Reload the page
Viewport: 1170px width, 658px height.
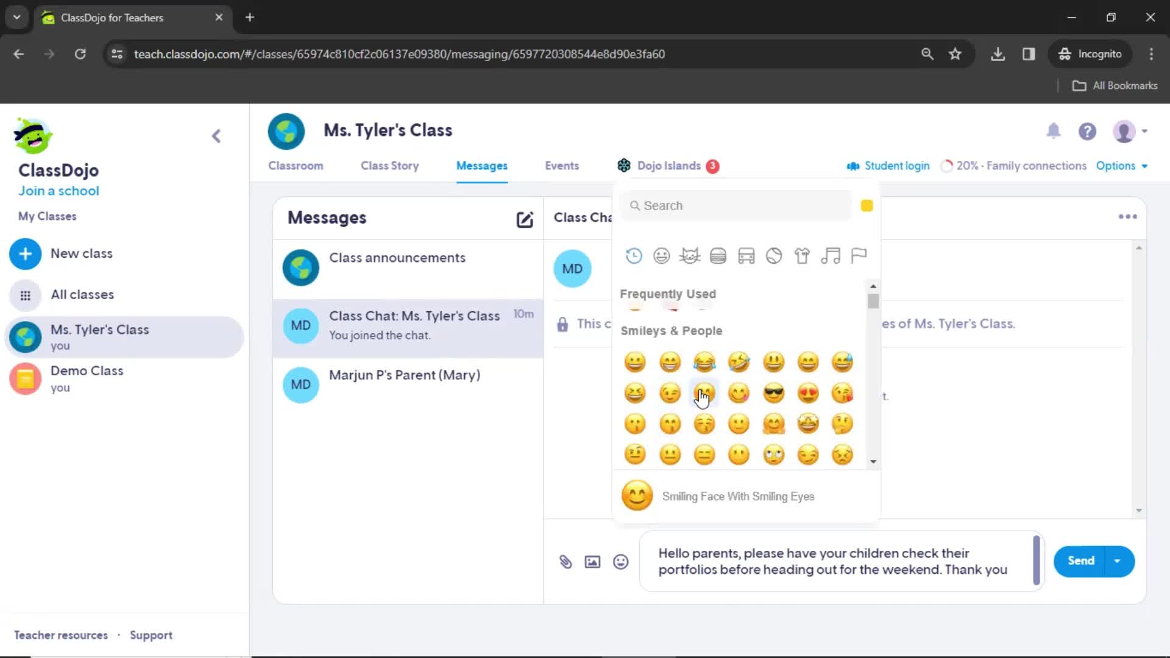point(80,54)
